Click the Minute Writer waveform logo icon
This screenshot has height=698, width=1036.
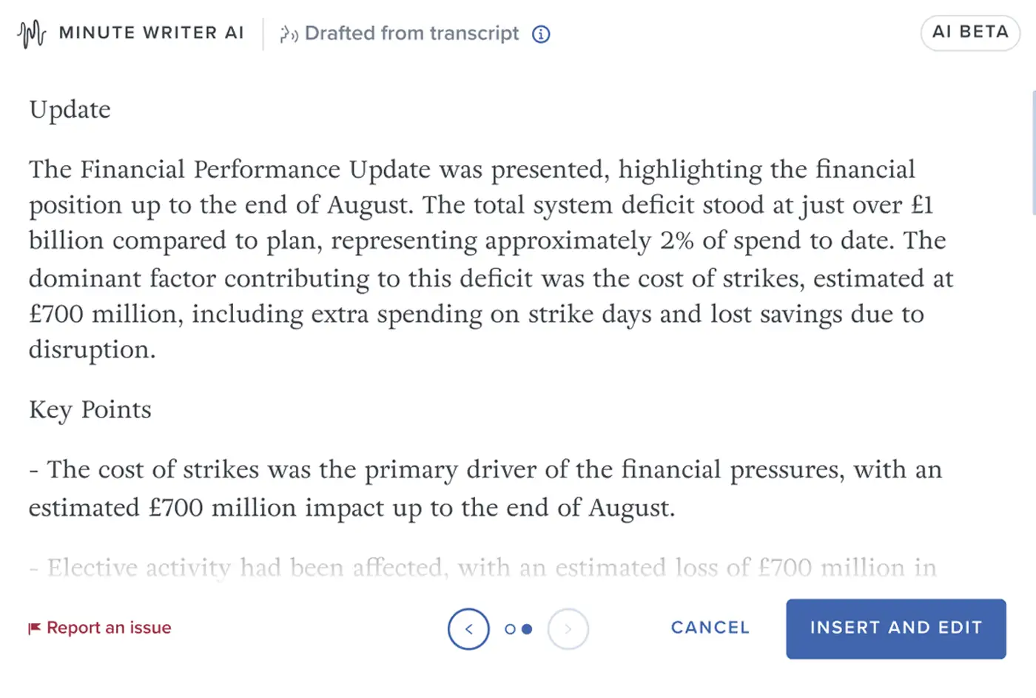point(31,34)
